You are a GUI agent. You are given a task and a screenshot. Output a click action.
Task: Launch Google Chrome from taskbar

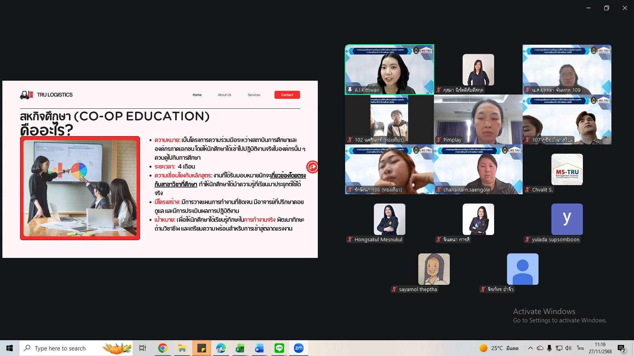click(162, 348)
